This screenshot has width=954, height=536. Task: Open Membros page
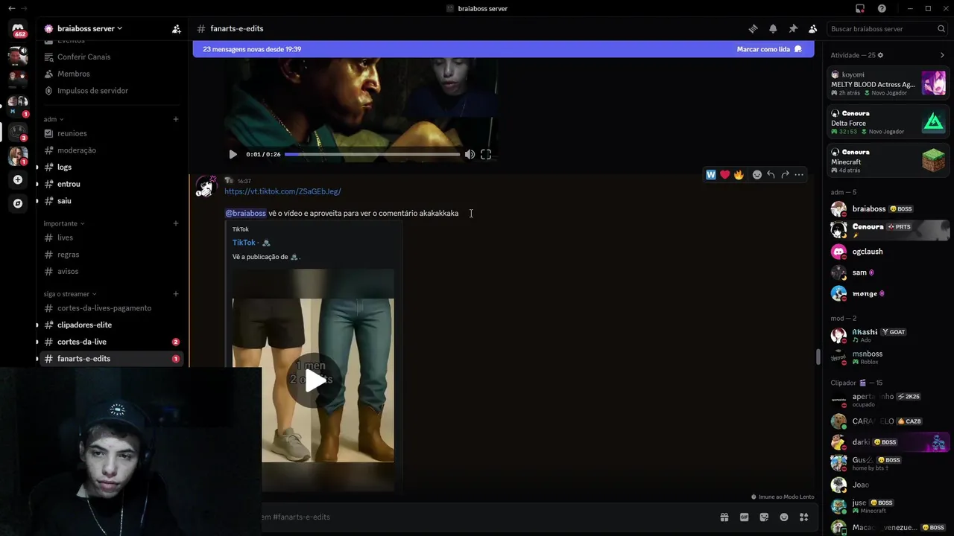(112, 74)
